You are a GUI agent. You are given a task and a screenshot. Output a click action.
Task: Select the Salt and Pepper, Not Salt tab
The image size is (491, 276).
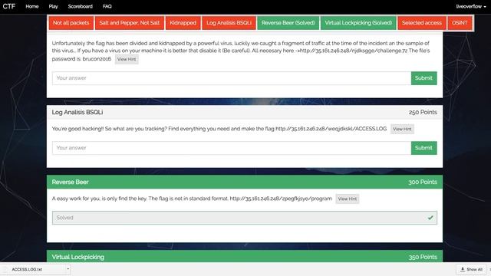tap(130, 23)
